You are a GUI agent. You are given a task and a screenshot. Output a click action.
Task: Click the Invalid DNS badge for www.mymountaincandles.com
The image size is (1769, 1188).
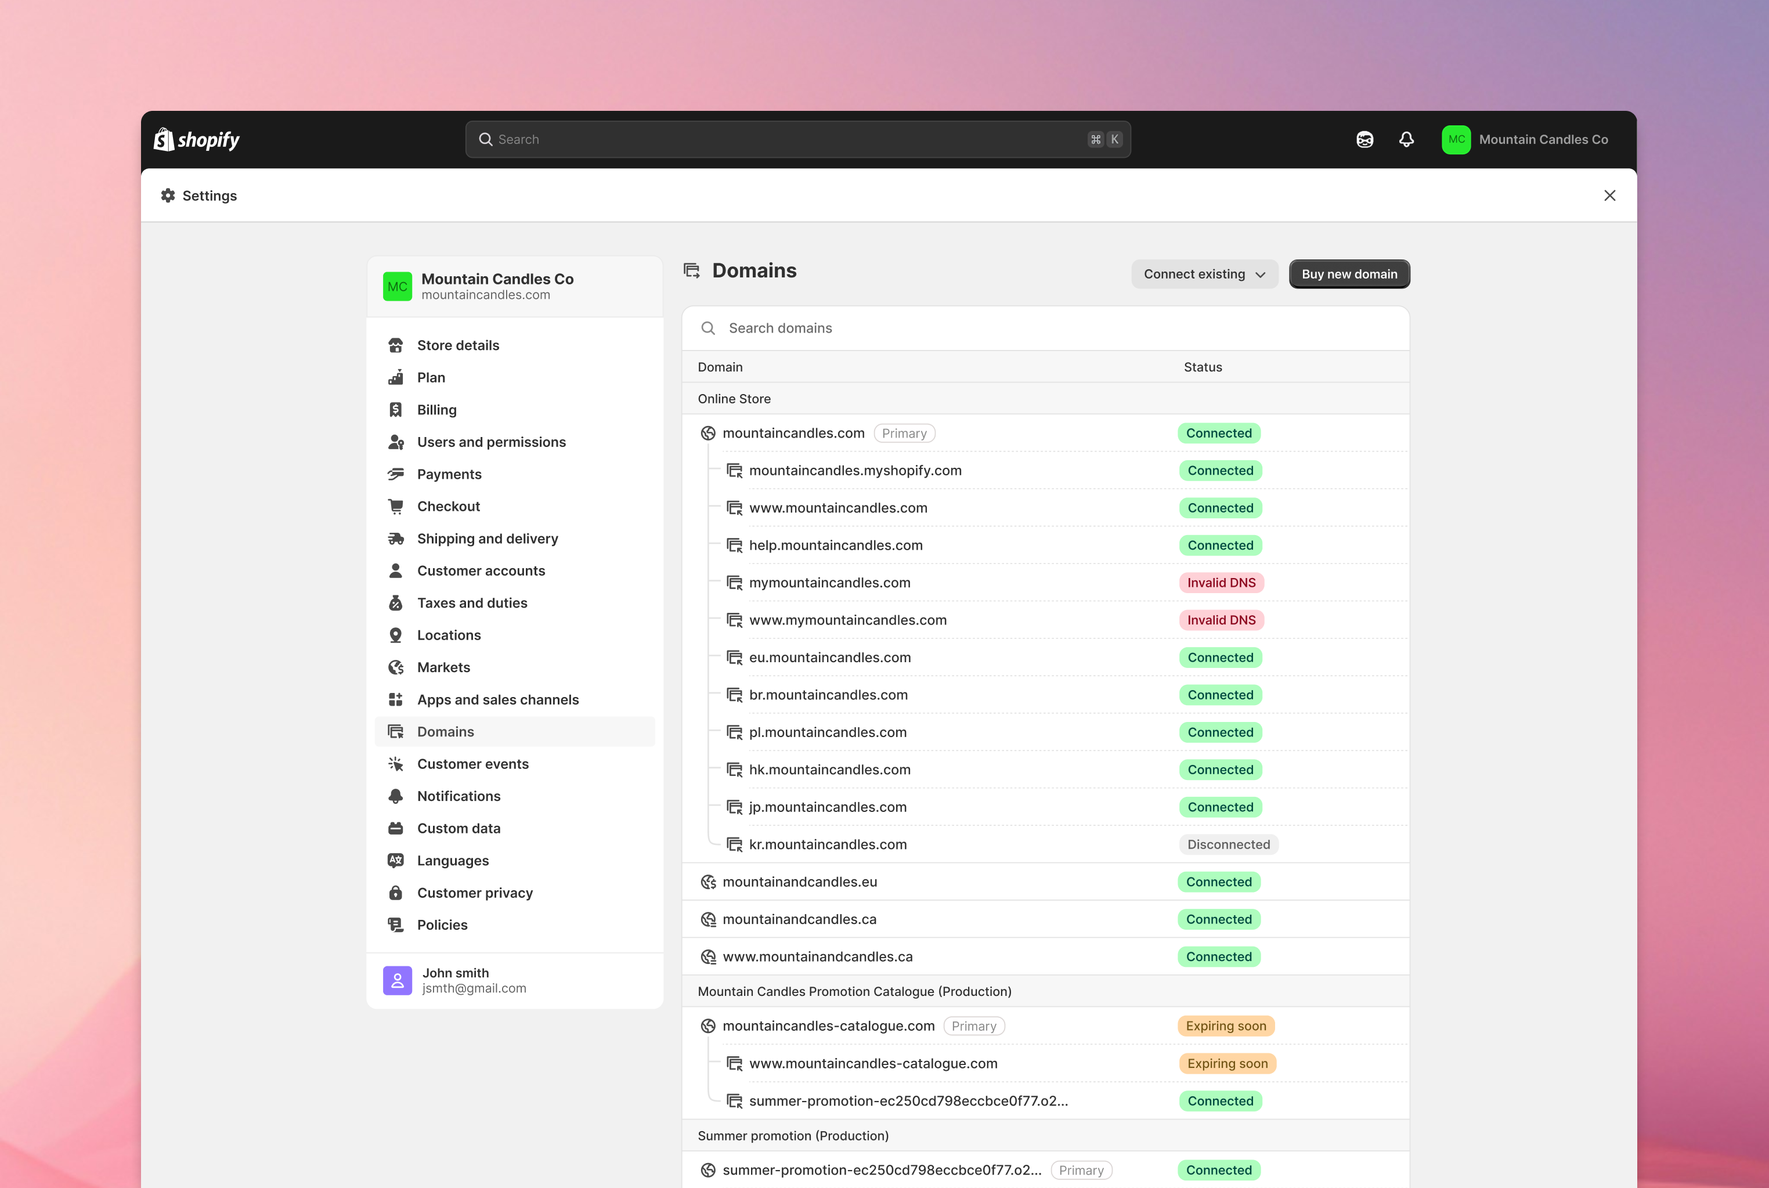(1221, 620)
